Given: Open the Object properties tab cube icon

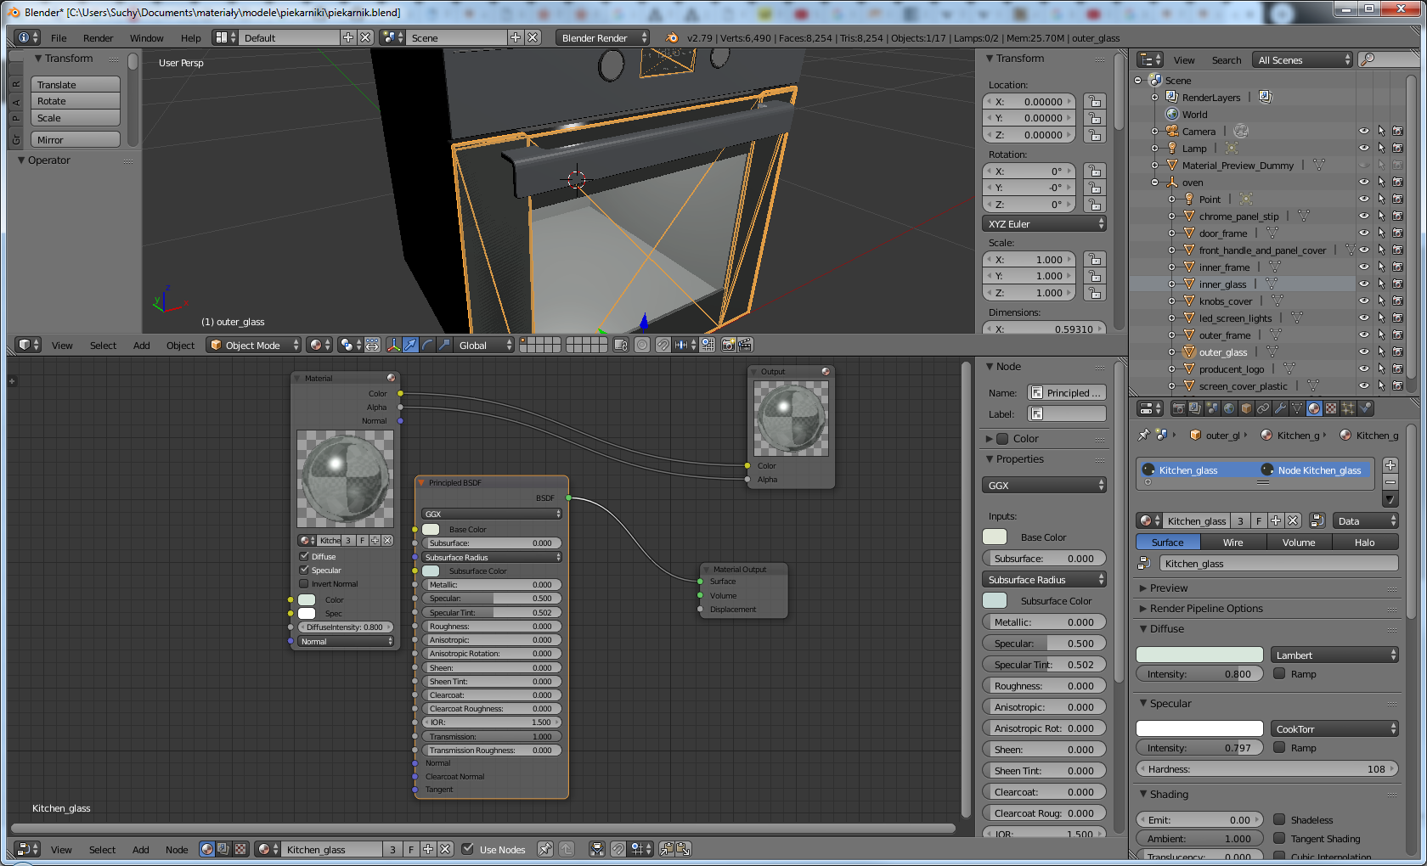Looking at the screenshot, I should (1246, 408).
